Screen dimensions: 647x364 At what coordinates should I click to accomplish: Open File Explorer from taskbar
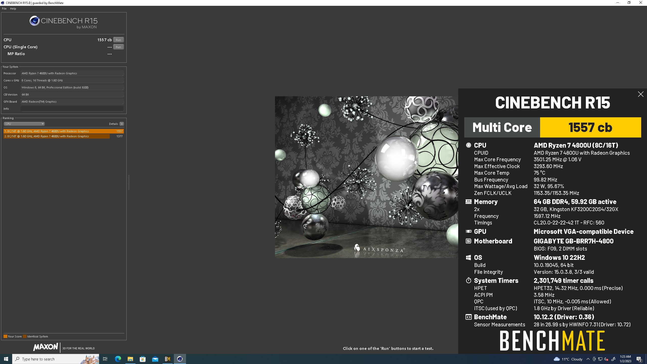click(130, 359)
